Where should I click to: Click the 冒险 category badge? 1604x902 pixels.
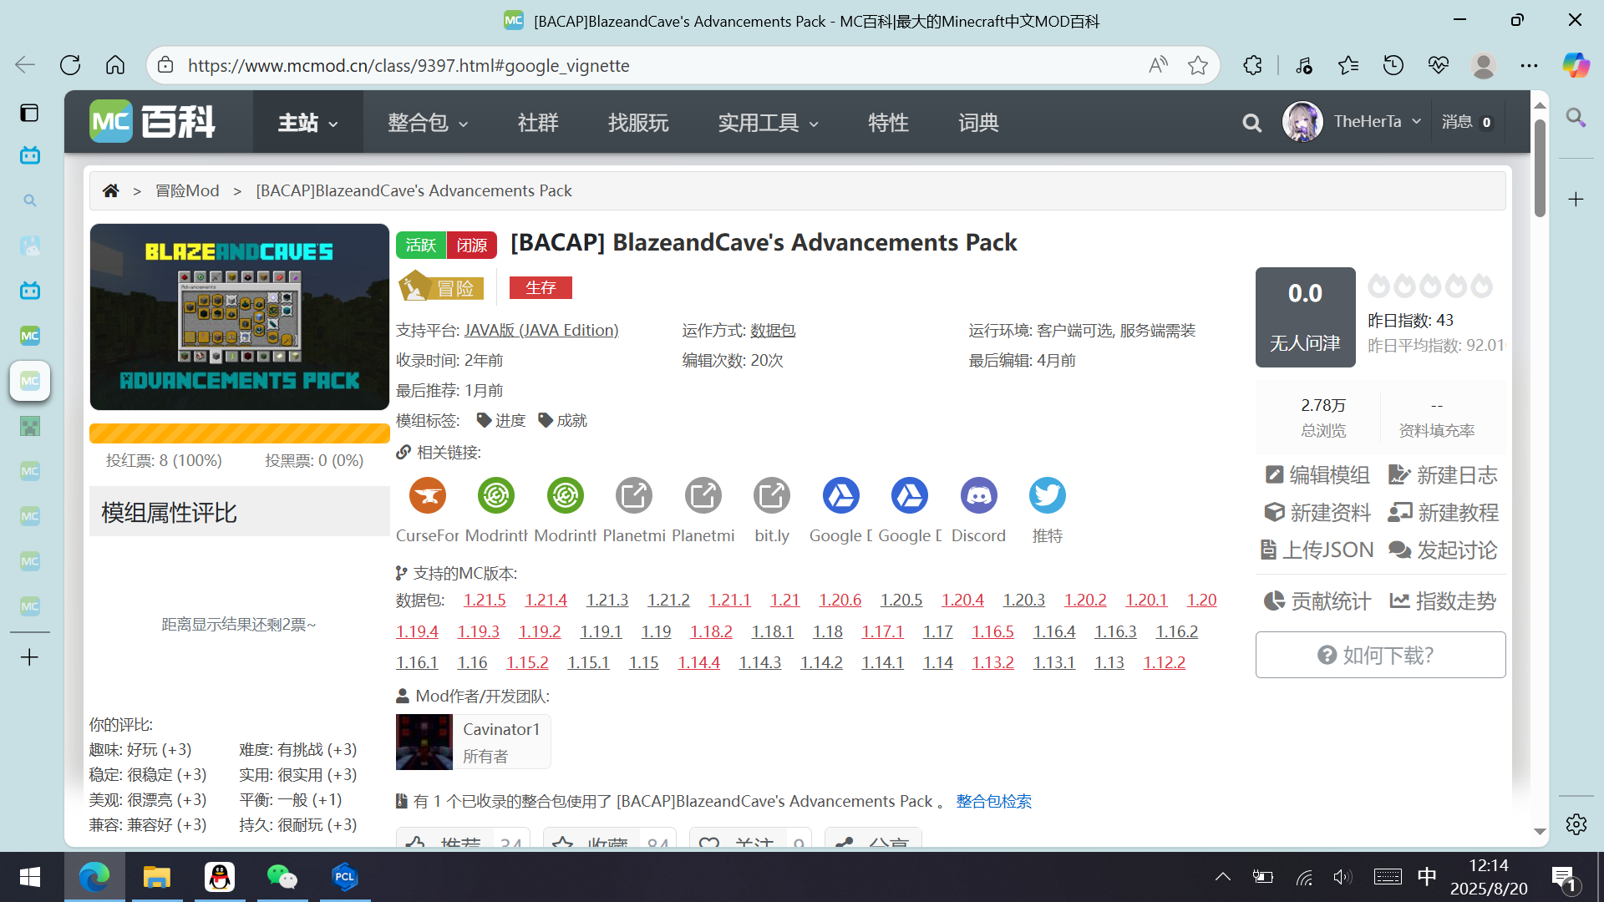pos(441,287)
